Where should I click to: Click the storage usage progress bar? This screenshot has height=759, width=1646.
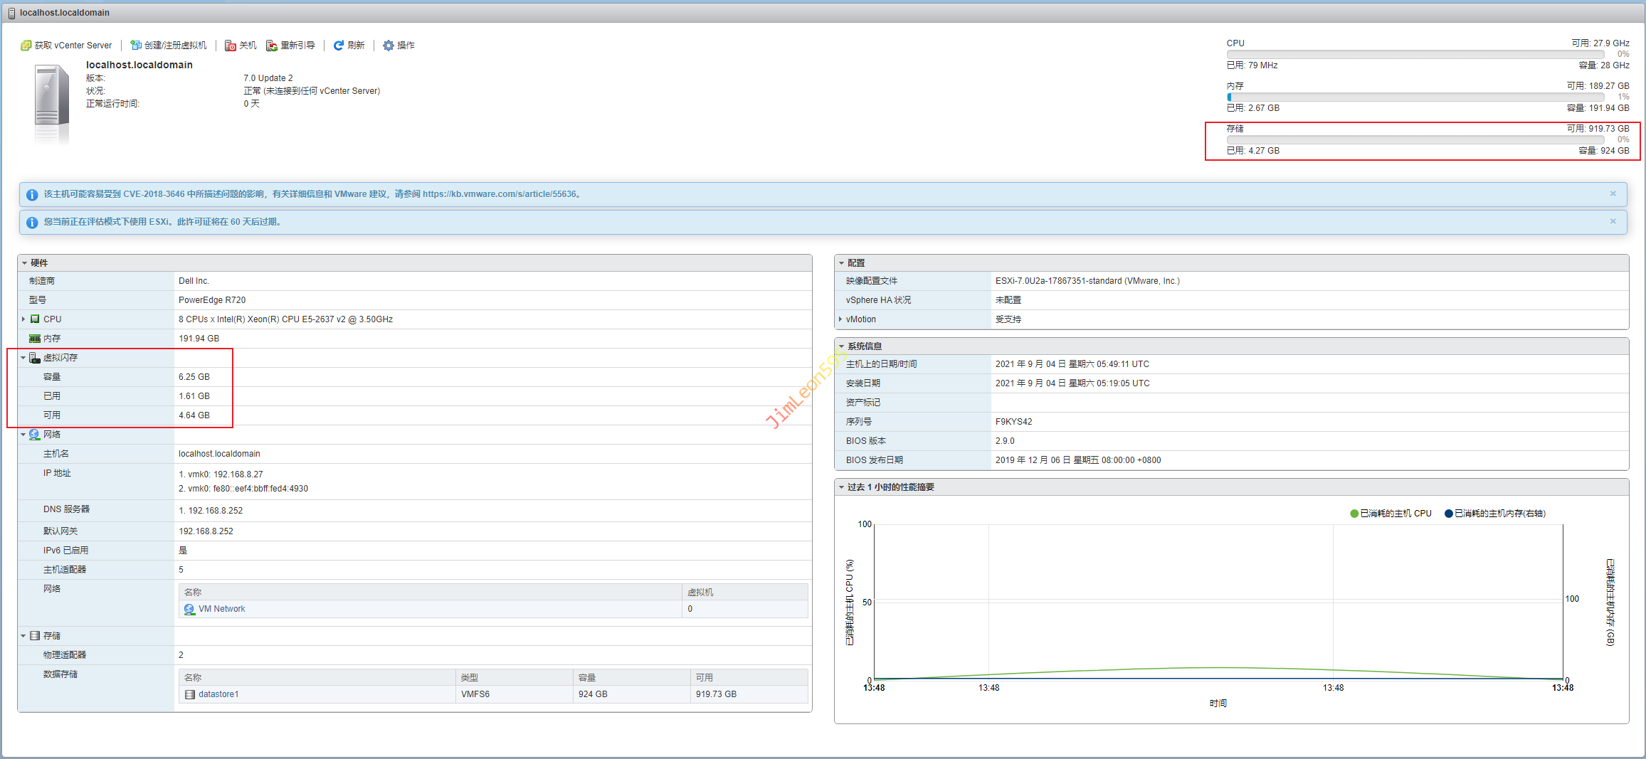(x=1415, y=139)
